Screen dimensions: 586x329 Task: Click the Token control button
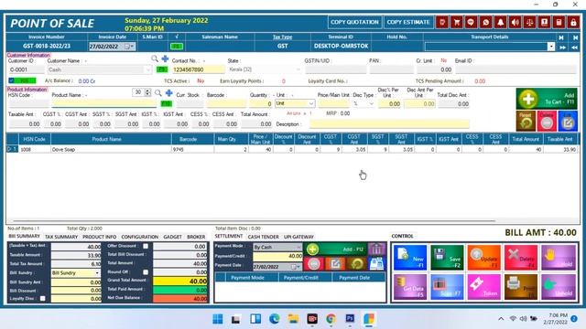484,286
